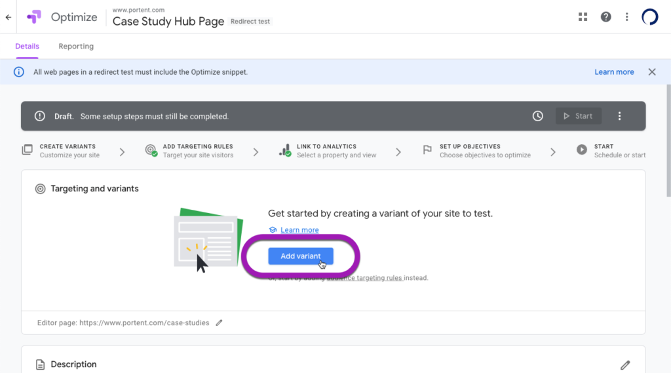Click the Targeting and variants target icon
The image size is (671, 373).
coord(40,189)
